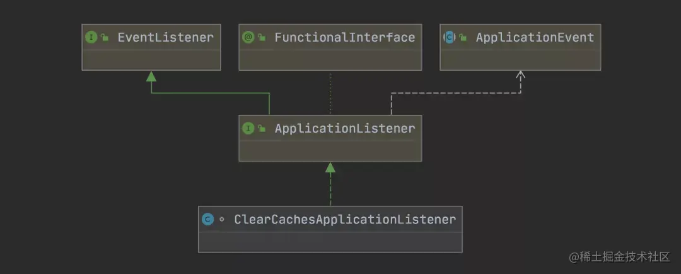Screen dimensions: 681x274
Task: Click the green inheritance arrowhead below EventListener
Action: pos(151,76)
